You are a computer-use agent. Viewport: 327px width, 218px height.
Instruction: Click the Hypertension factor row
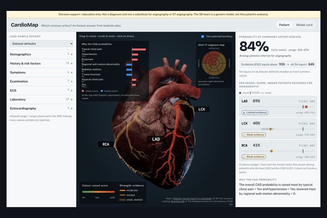(x=114, y=55)
